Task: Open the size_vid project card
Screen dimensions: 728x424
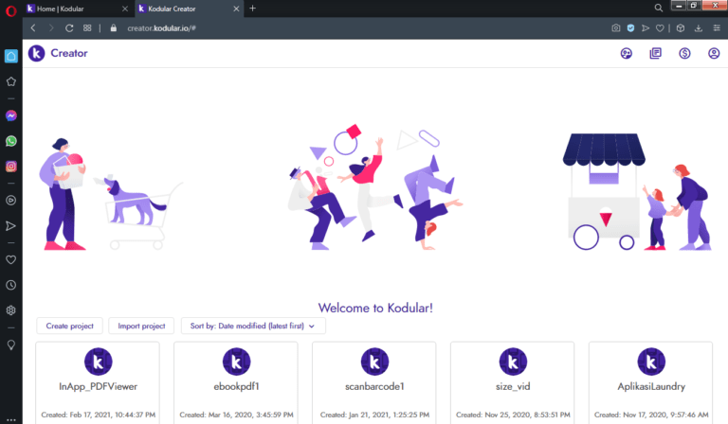Action: click(x=513, y=382)
